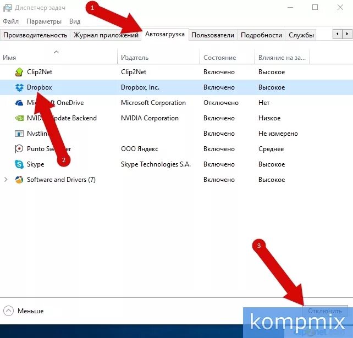Sort by the Имя column header

[58, 56]
